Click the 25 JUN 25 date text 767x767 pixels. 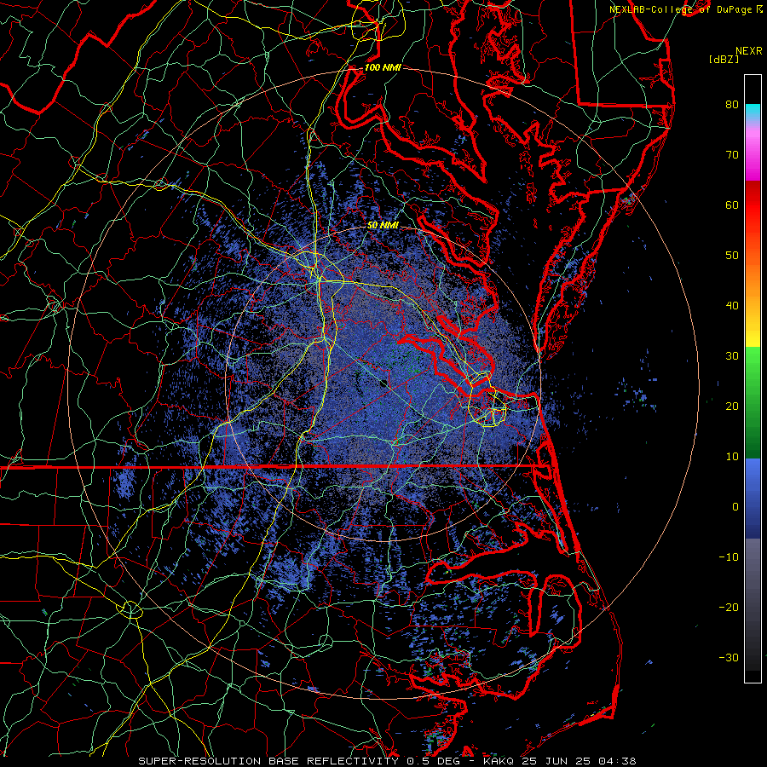click(x=557, y=761)
